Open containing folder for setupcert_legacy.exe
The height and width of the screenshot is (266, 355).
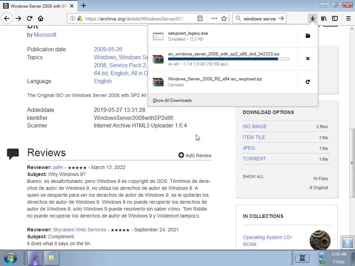pyautogui.click(x=308, y=36)
